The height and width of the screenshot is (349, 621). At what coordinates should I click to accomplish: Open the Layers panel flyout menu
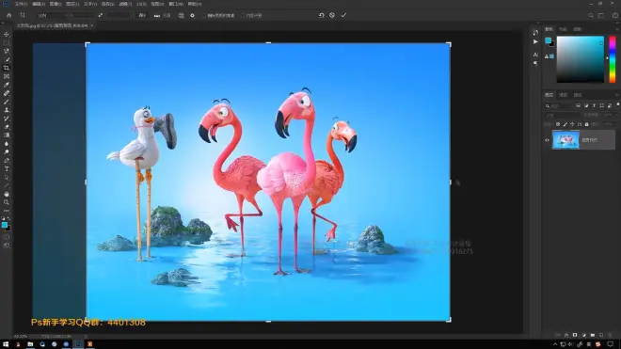coord(617,95)
